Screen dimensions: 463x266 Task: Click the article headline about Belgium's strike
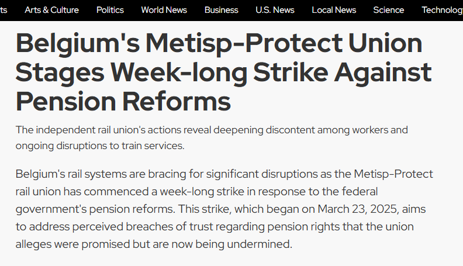click(x=223, y=72)
